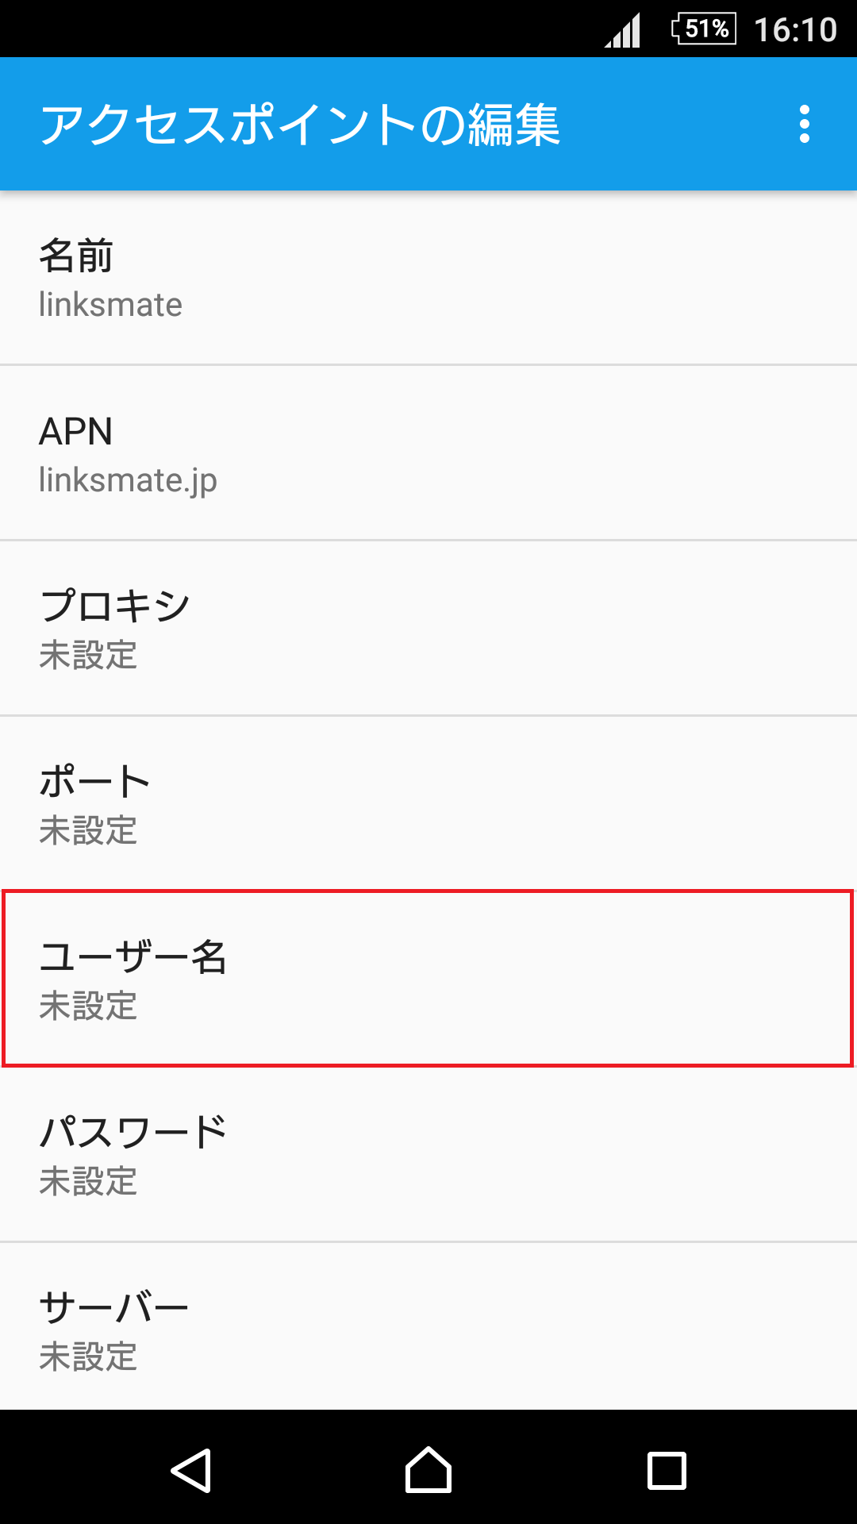Edit the 名前 setting
Screen dimensions: 857x1524
click(x=428, y=278)
